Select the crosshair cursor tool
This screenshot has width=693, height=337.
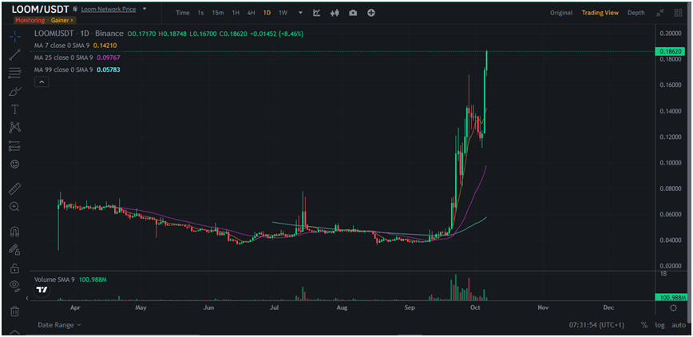point(14,37)
